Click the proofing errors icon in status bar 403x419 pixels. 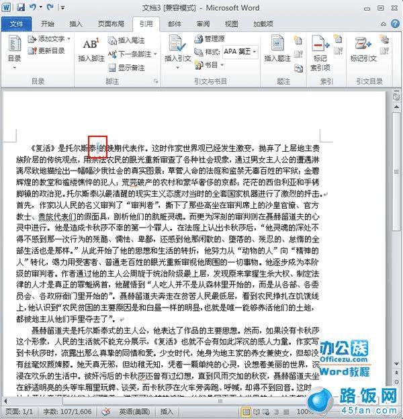pos(106,412)
